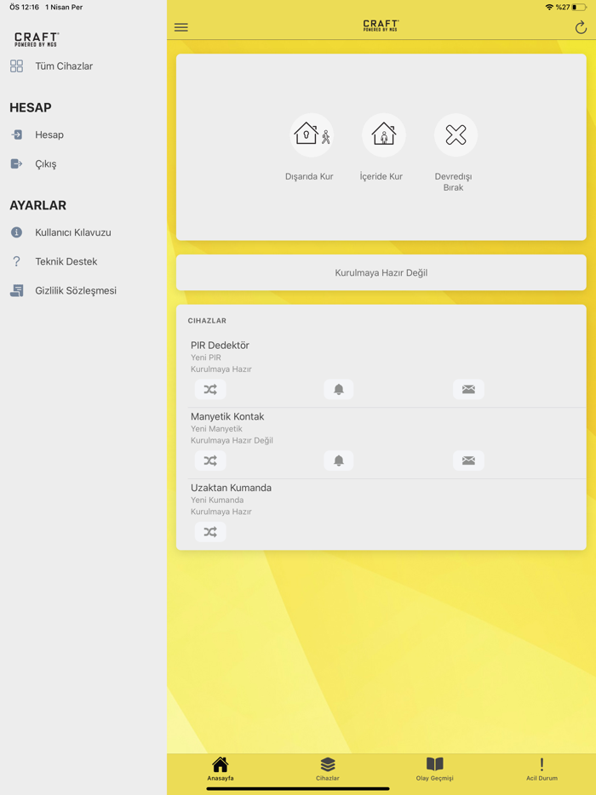This screenshot has height=795, width=596.
Task: Tap bell icon for Manyetik Kontak
Action: (x=339, y=460)
